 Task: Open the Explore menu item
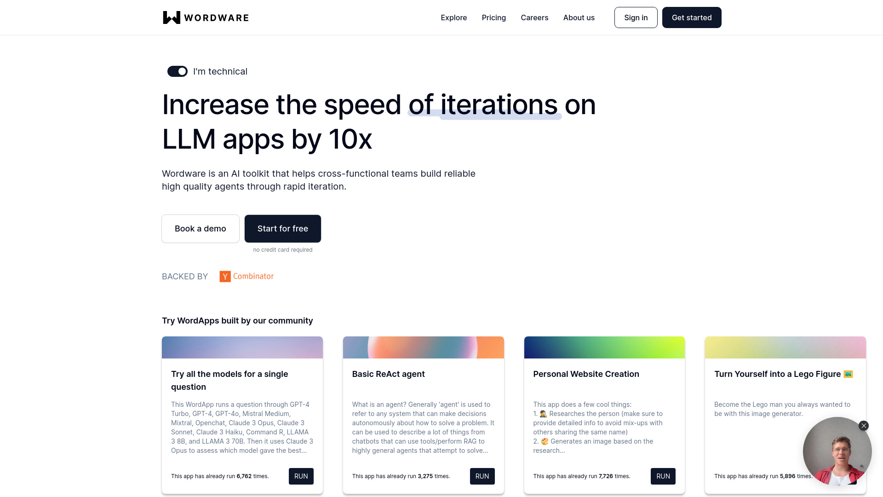click(453, 17)
